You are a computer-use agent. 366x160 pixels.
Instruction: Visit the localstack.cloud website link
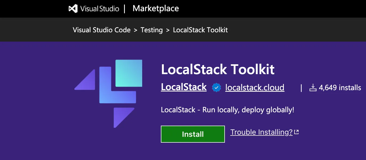(x=254, y=87)
